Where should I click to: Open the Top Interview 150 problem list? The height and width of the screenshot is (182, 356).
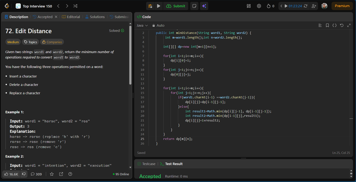34,6
